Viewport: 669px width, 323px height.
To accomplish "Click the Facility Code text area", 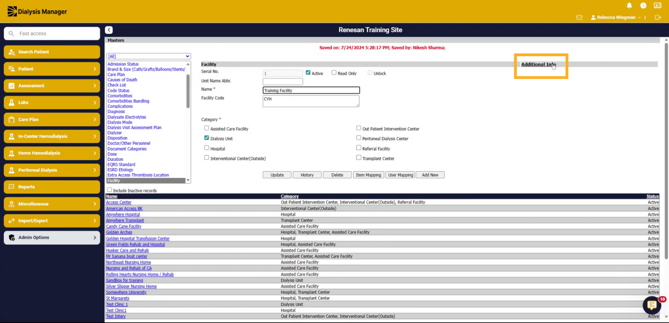I will coord(311,101).
